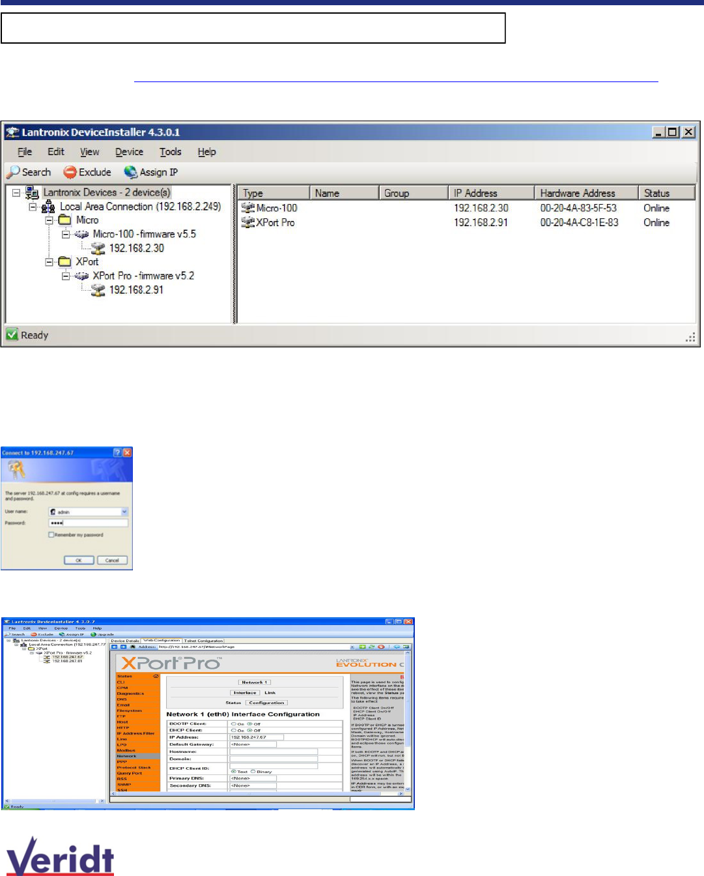Image resolution: width=704 pixels, height=876 pixels.
Task: Click Cancel in Connect dialog
Action: click(113, 561)
